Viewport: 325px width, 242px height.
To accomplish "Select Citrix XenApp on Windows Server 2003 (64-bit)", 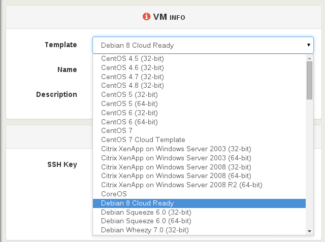I will point(199,158).
